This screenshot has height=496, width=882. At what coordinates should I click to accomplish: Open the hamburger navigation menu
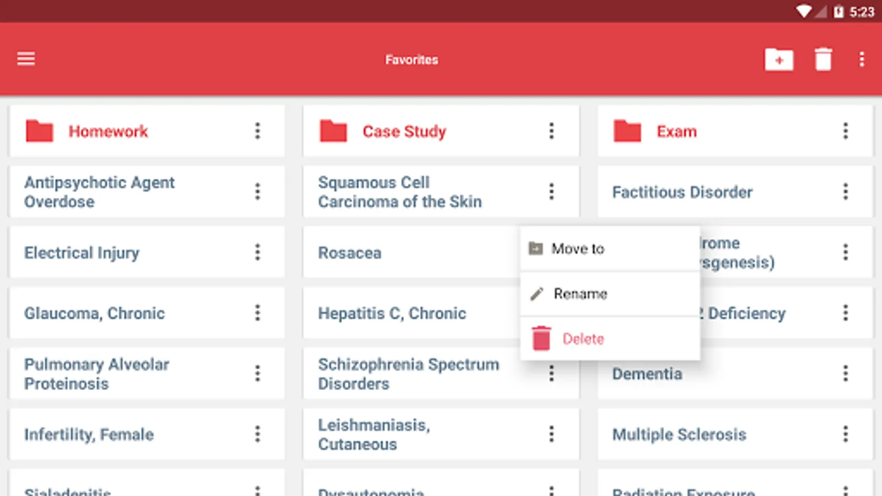click(x=26, y=58)
